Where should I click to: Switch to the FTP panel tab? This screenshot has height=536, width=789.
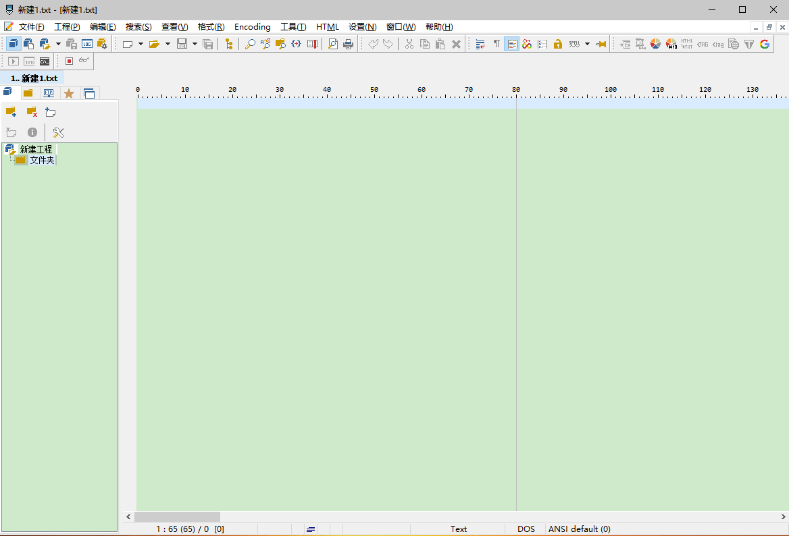pos(49,93)
